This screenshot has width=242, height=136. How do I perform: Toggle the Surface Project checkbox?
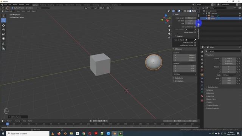12,8
